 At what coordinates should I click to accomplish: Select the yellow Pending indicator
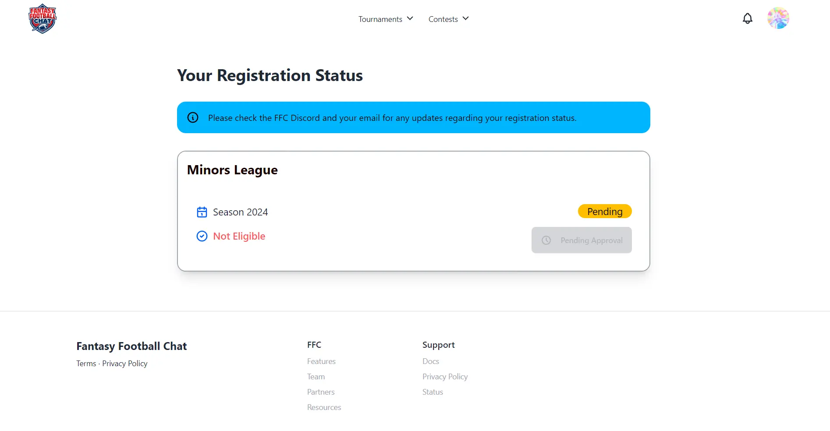605,211
